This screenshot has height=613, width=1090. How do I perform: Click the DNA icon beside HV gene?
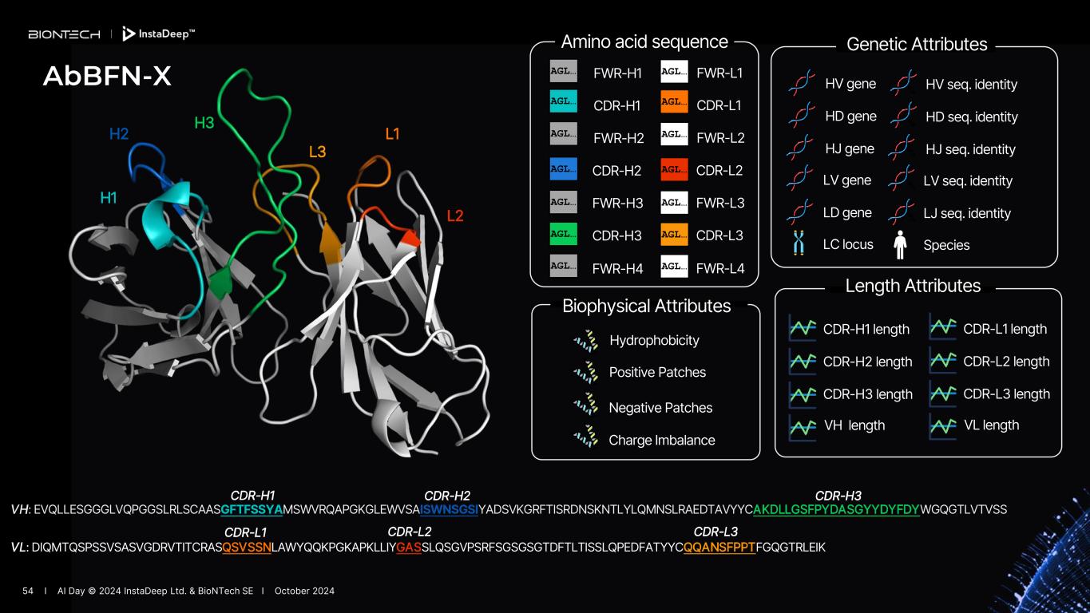pos(800,84)
